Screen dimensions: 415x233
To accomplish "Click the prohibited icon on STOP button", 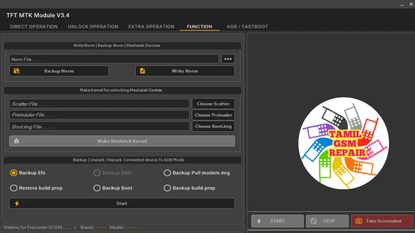I will point(314,221).
